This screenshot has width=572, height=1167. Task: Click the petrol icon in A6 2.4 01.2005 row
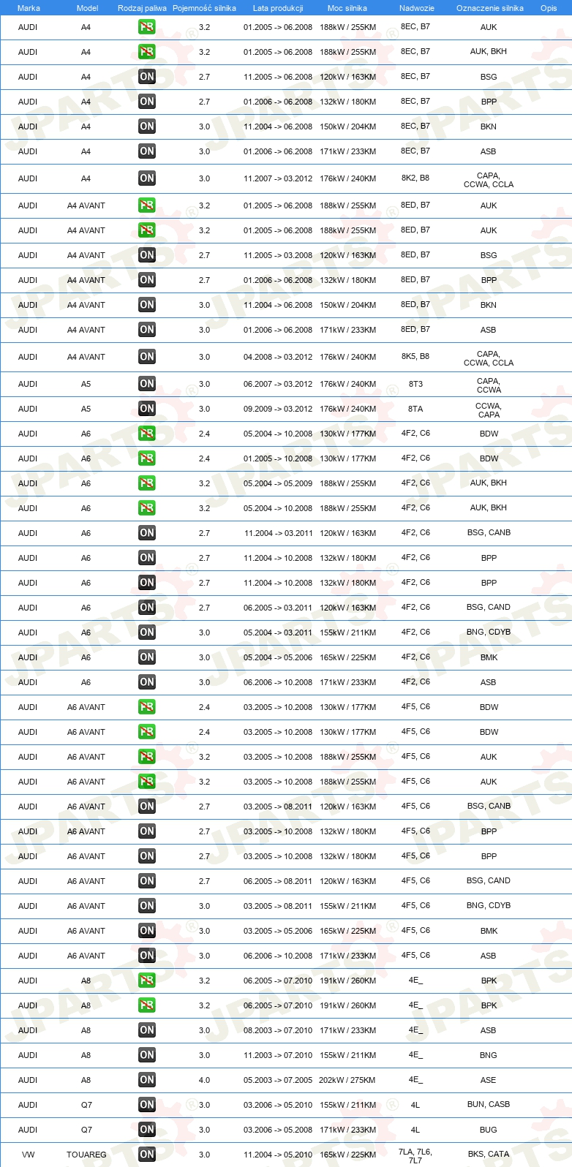pyautogui.click(x=147, y=458)
